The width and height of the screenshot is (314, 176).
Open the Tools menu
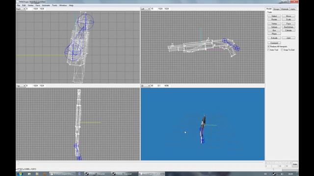tap(54, 5)
